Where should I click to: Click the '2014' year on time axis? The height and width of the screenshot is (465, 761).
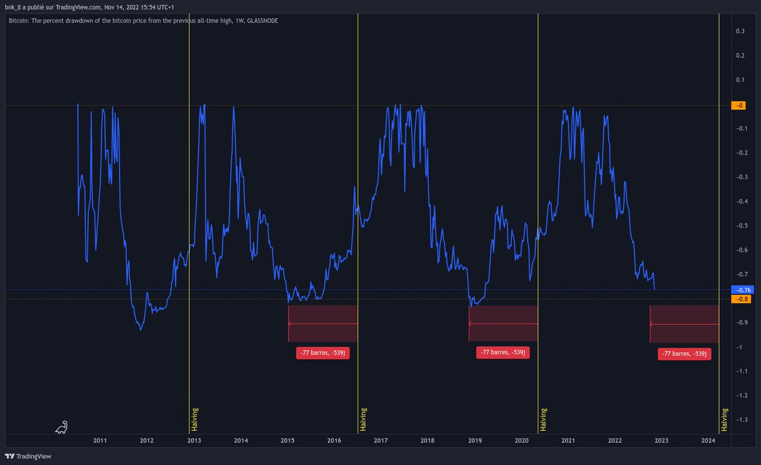[x=241, y=441]
